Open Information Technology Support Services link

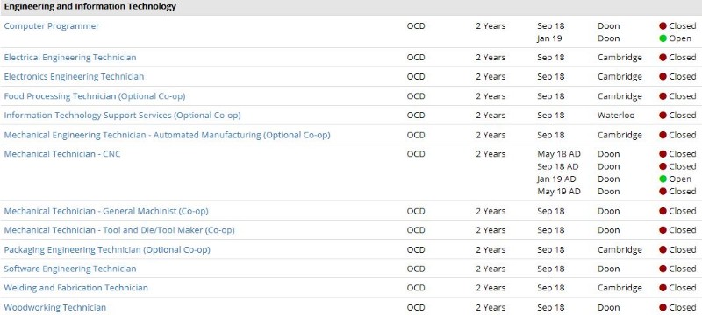(x=122, y=115)
